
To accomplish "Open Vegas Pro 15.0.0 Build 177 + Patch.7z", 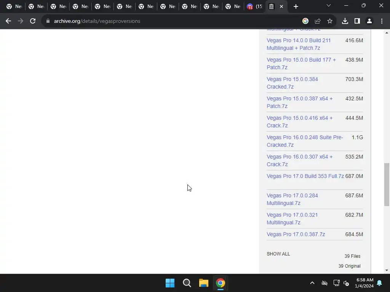I will [x=301, y=63].
